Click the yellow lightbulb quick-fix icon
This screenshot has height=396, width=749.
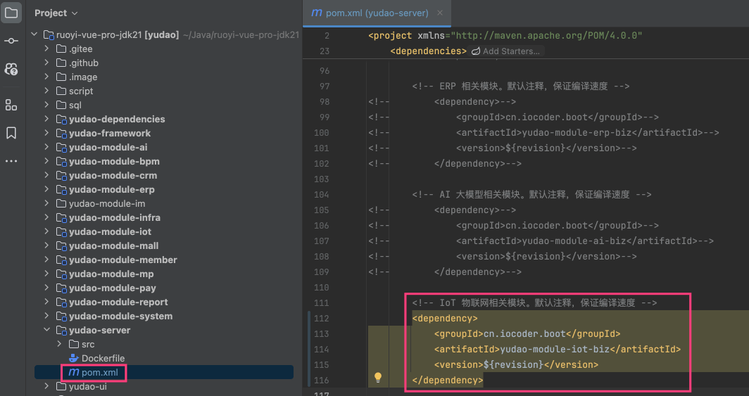[378, 378]
